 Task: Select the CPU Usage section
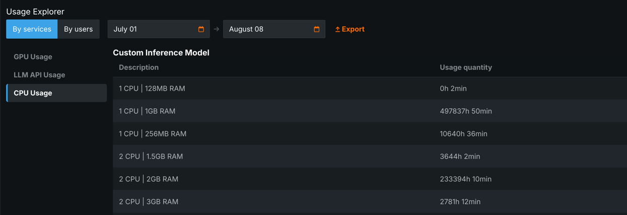(33, 93)
